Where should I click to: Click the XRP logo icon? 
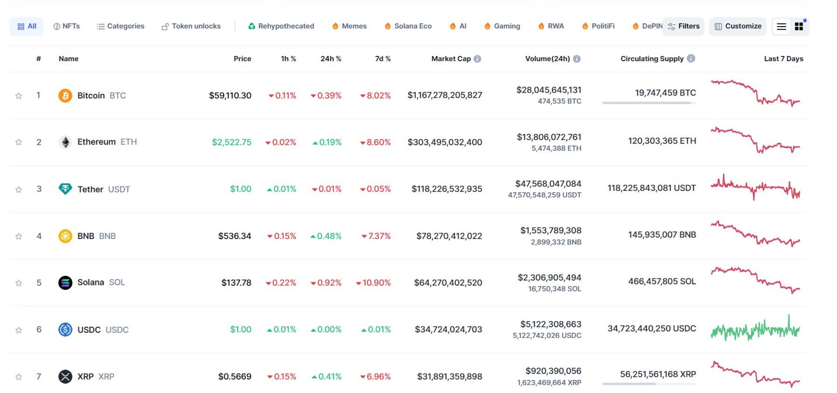pos(65,376)
